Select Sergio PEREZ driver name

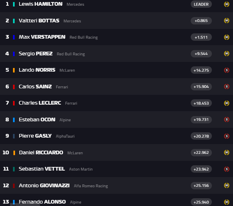(35, 54)
